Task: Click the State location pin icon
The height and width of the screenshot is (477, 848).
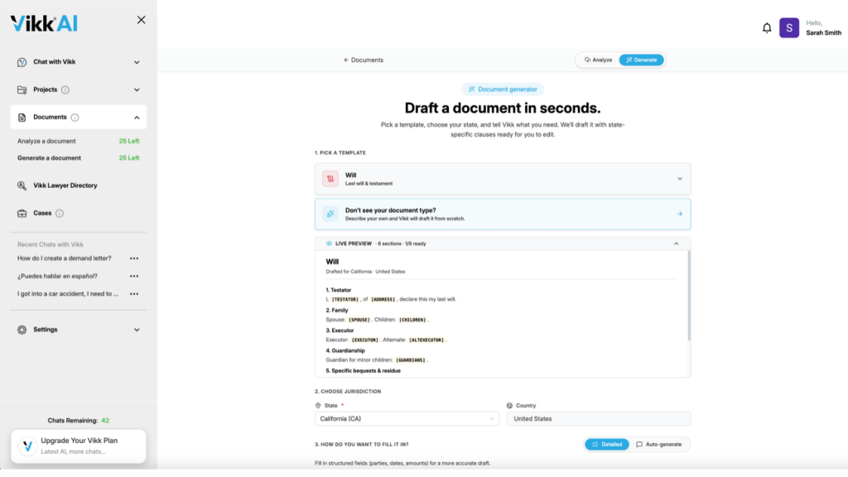Action: click(x=318, y=406)
